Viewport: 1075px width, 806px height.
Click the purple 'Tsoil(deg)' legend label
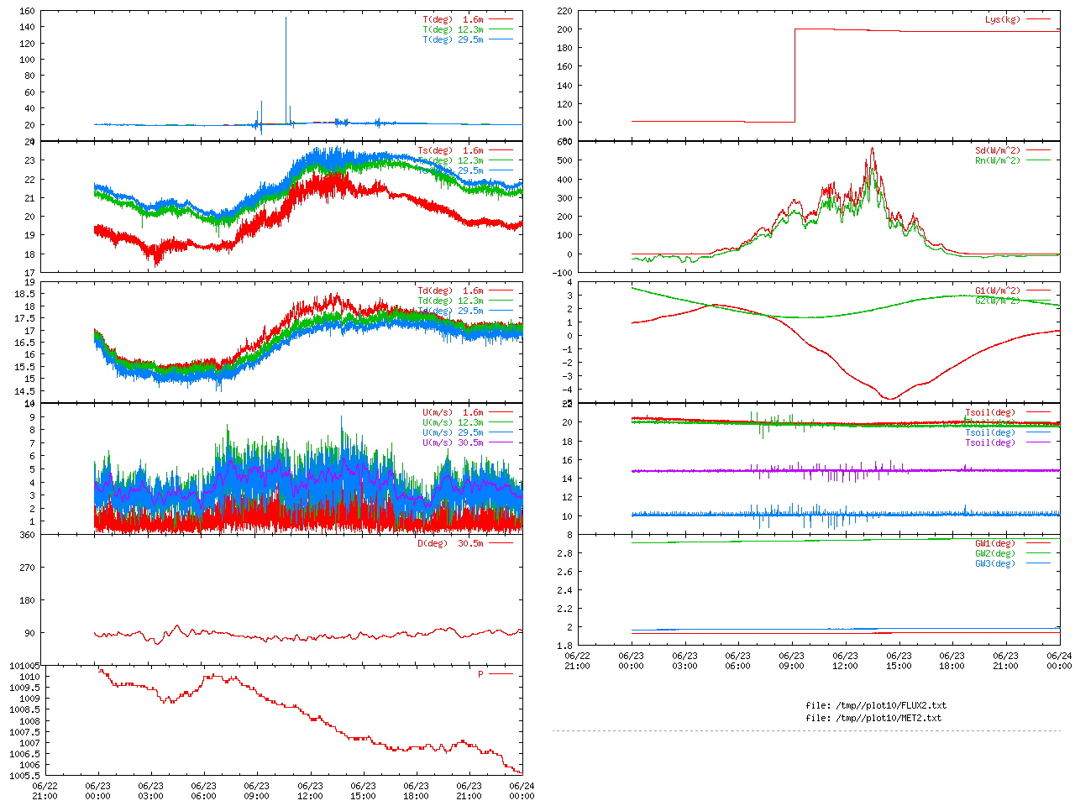click(990, 443)
